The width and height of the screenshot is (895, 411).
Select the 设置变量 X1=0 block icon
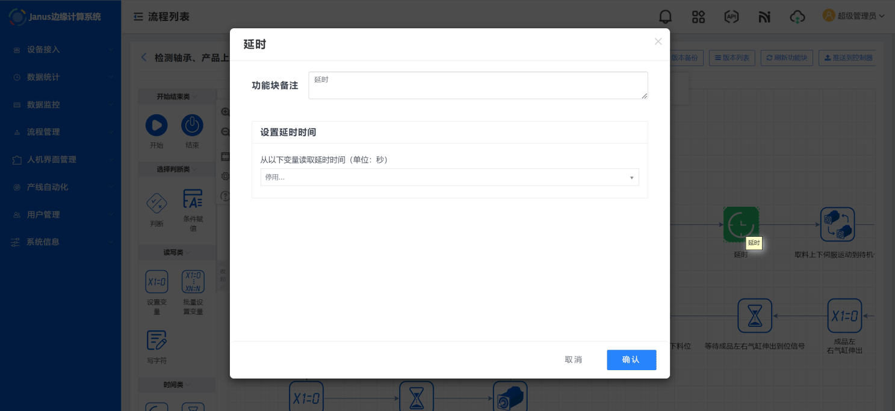[156, 281]
